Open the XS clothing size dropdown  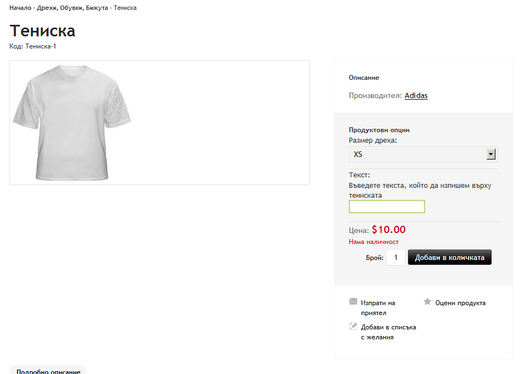(417, 155)
